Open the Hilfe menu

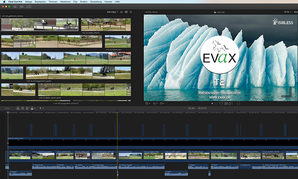coord(117,2)
